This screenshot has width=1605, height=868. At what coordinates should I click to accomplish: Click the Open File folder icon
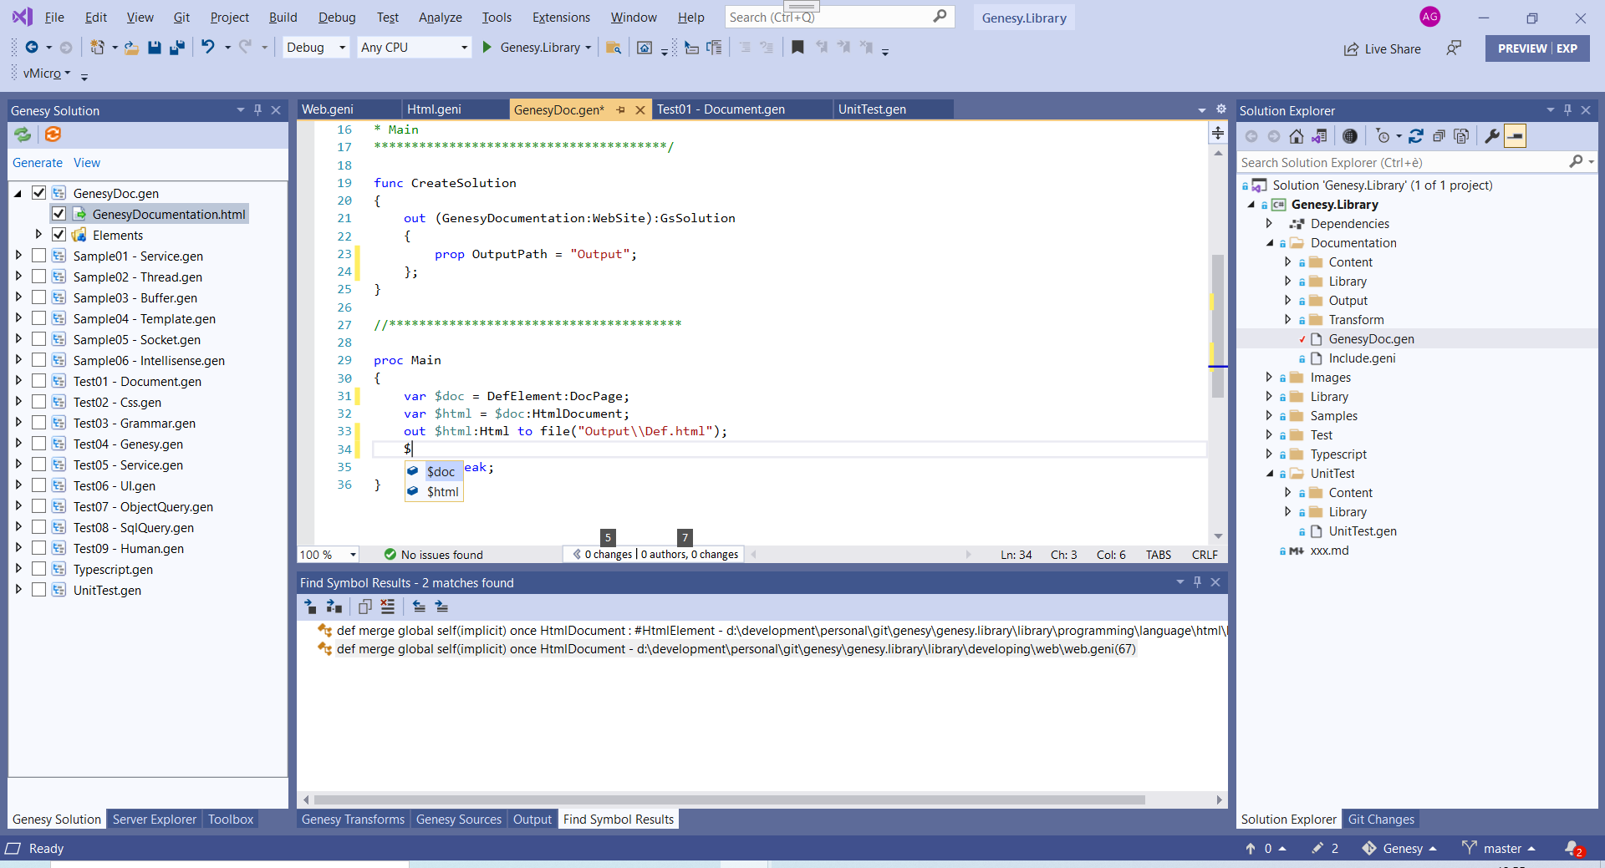click(131, 48)
